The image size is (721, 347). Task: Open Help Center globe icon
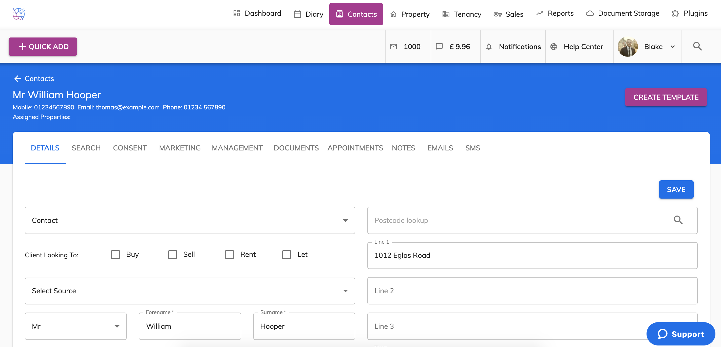pyautogui.click(x=553, y=47)
